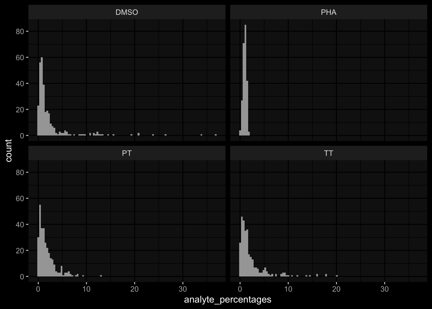This screenshot has width=432, height=309.
Task: Click y-axis tick 20 beside PT panel
Action: 20,250
